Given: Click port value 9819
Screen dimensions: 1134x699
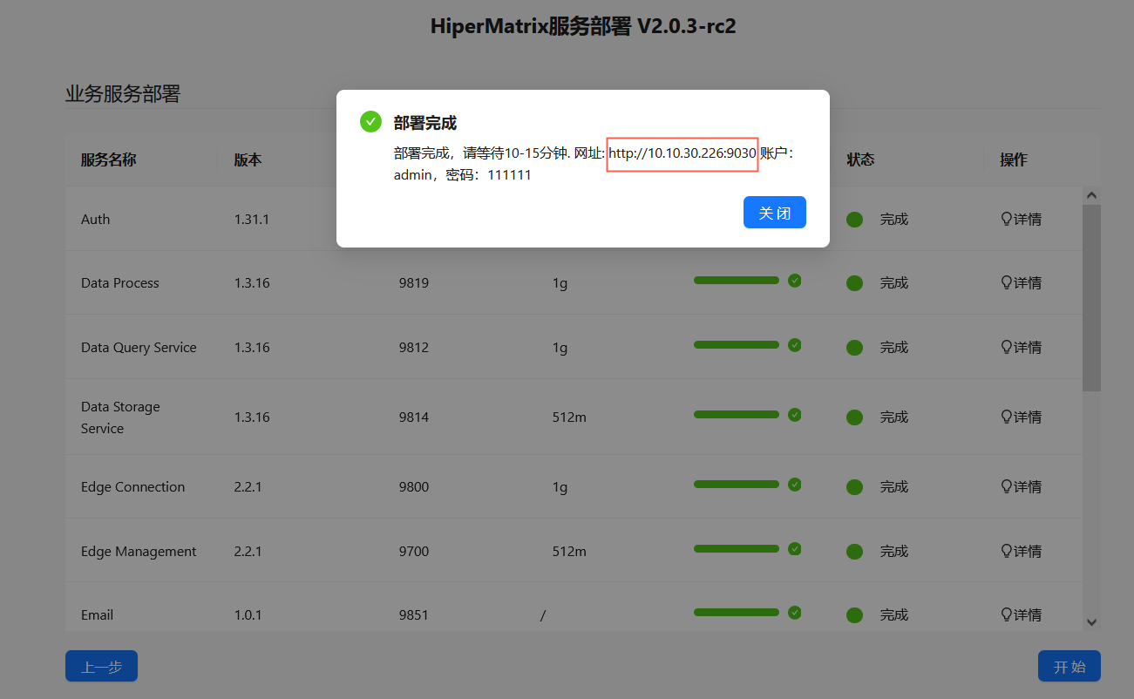Looking at the screenshot, I should (414, 283).
